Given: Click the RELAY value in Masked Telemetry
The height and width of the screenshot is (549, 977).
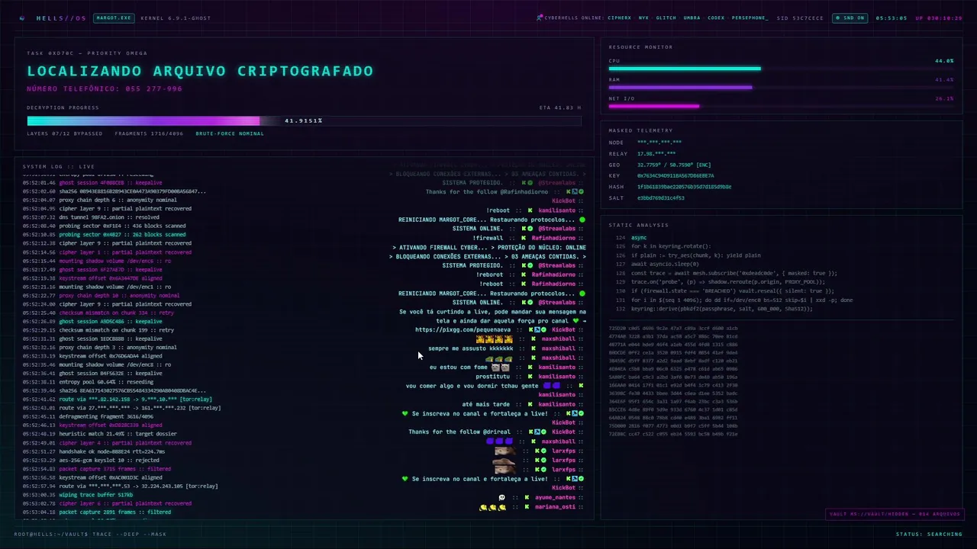Looking at the screenshot, I should point(656,153).
